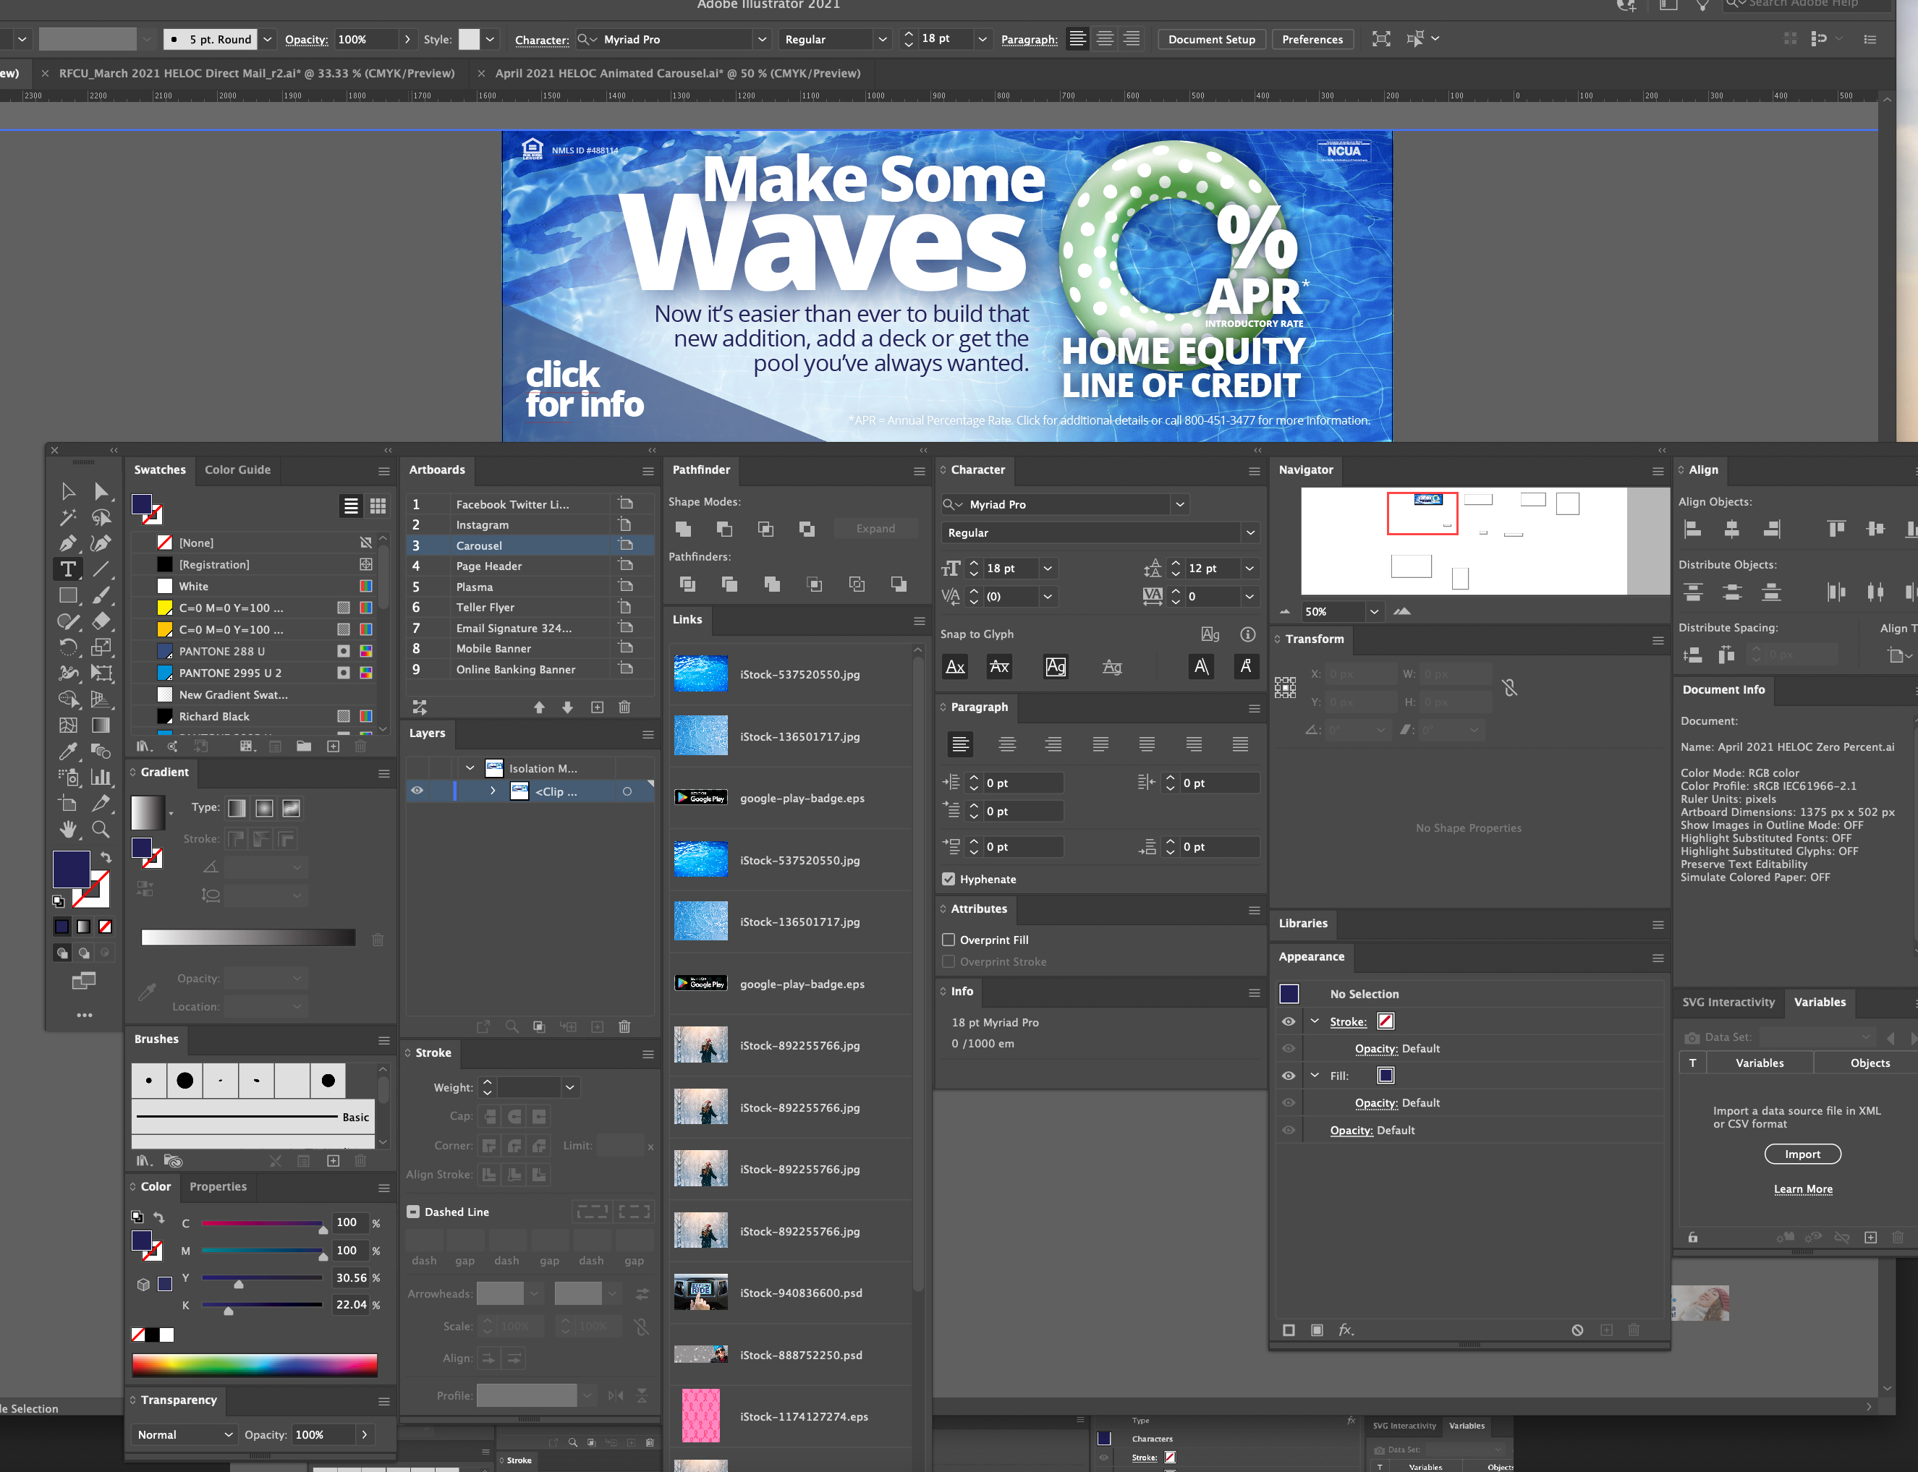Open the Myriad Pro font family dropdown
This screenshot has width=1918, height=1472.
click(x=1180, y=504)
